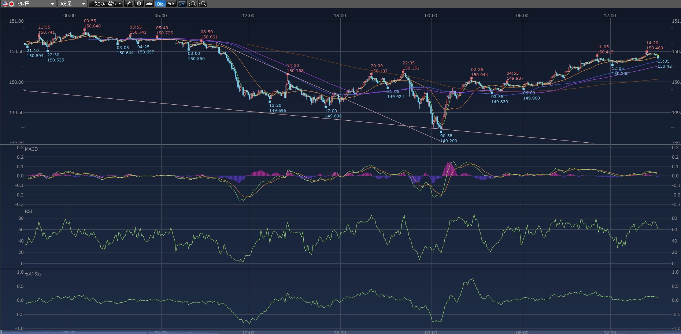Select the pencil drawing tool icon
This screenshot has height=334, width=681.
coord(129,4)
